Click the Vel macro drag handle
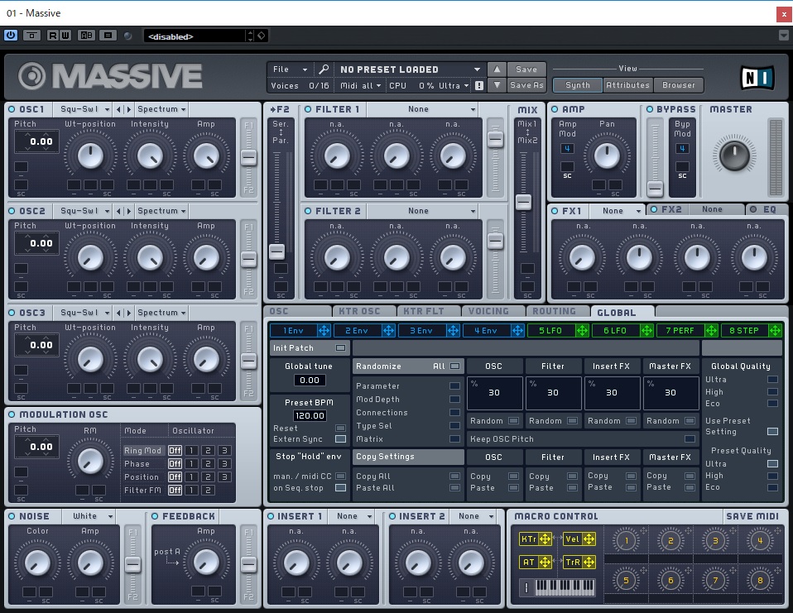793x613 pixels. pyautogui.click(x=589, y=539)
